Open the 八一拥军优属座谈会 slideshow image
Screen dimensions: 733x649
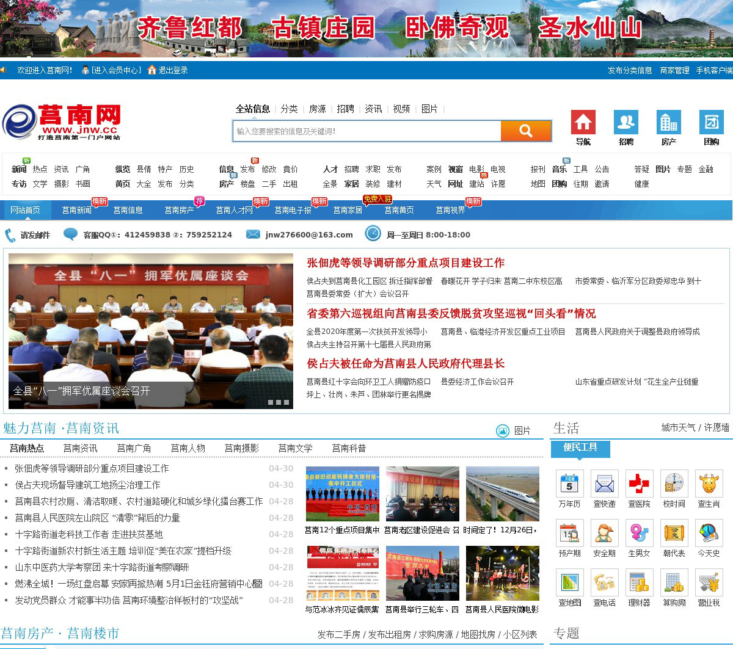tap(151, 331)
